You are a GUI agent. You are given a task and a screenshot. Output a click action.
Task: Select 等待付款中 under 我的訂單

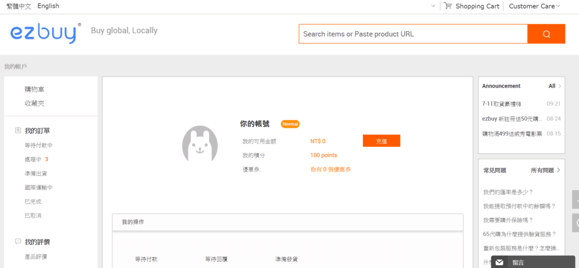(38, 145)
